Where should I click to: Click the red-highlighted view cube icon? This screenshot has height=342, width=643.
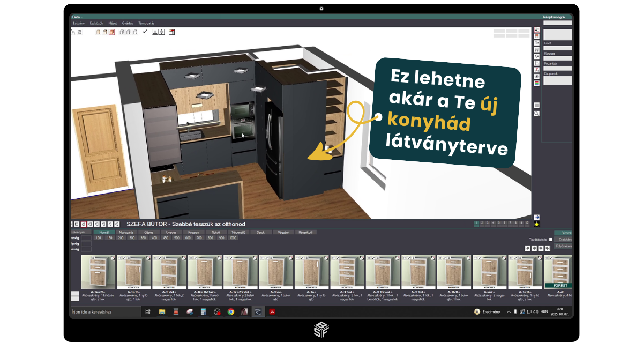(x=111, y=32)
